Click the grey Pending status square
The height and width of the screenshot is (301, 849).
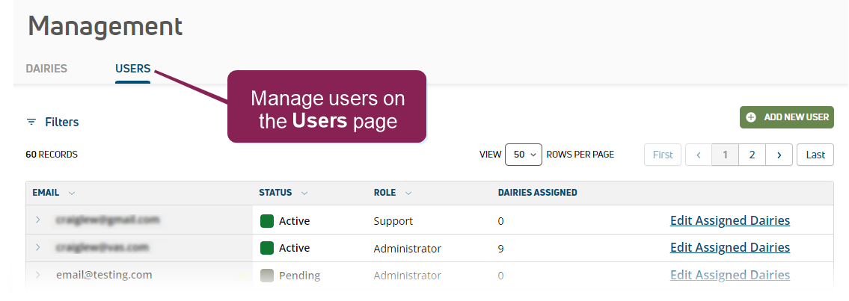click(267, 276)
